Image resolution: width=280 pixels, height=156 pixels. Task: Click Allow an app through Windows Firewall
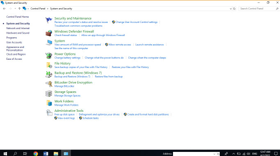click(x=103, y=35)
